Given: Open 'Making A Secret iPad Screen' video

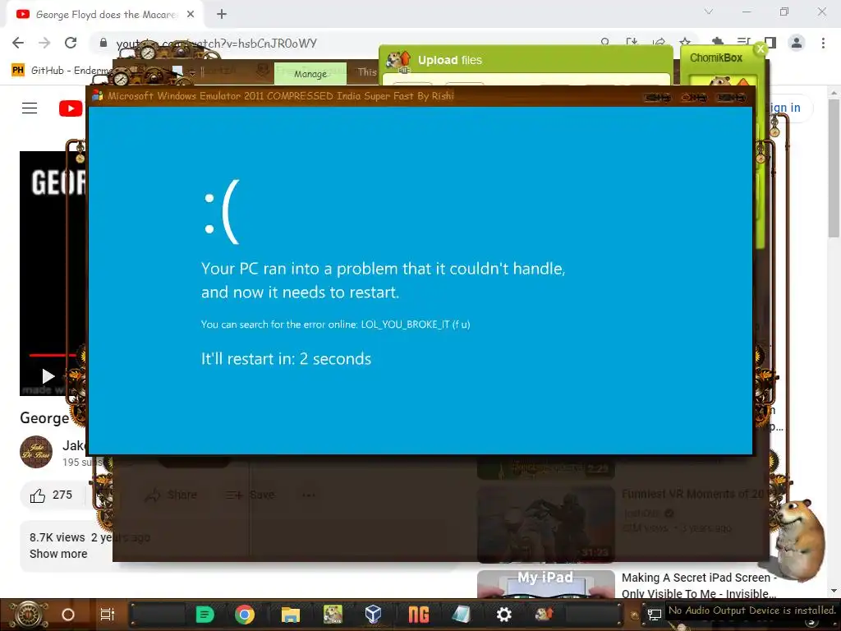Looking at the screenshot, I should point(699,586).
